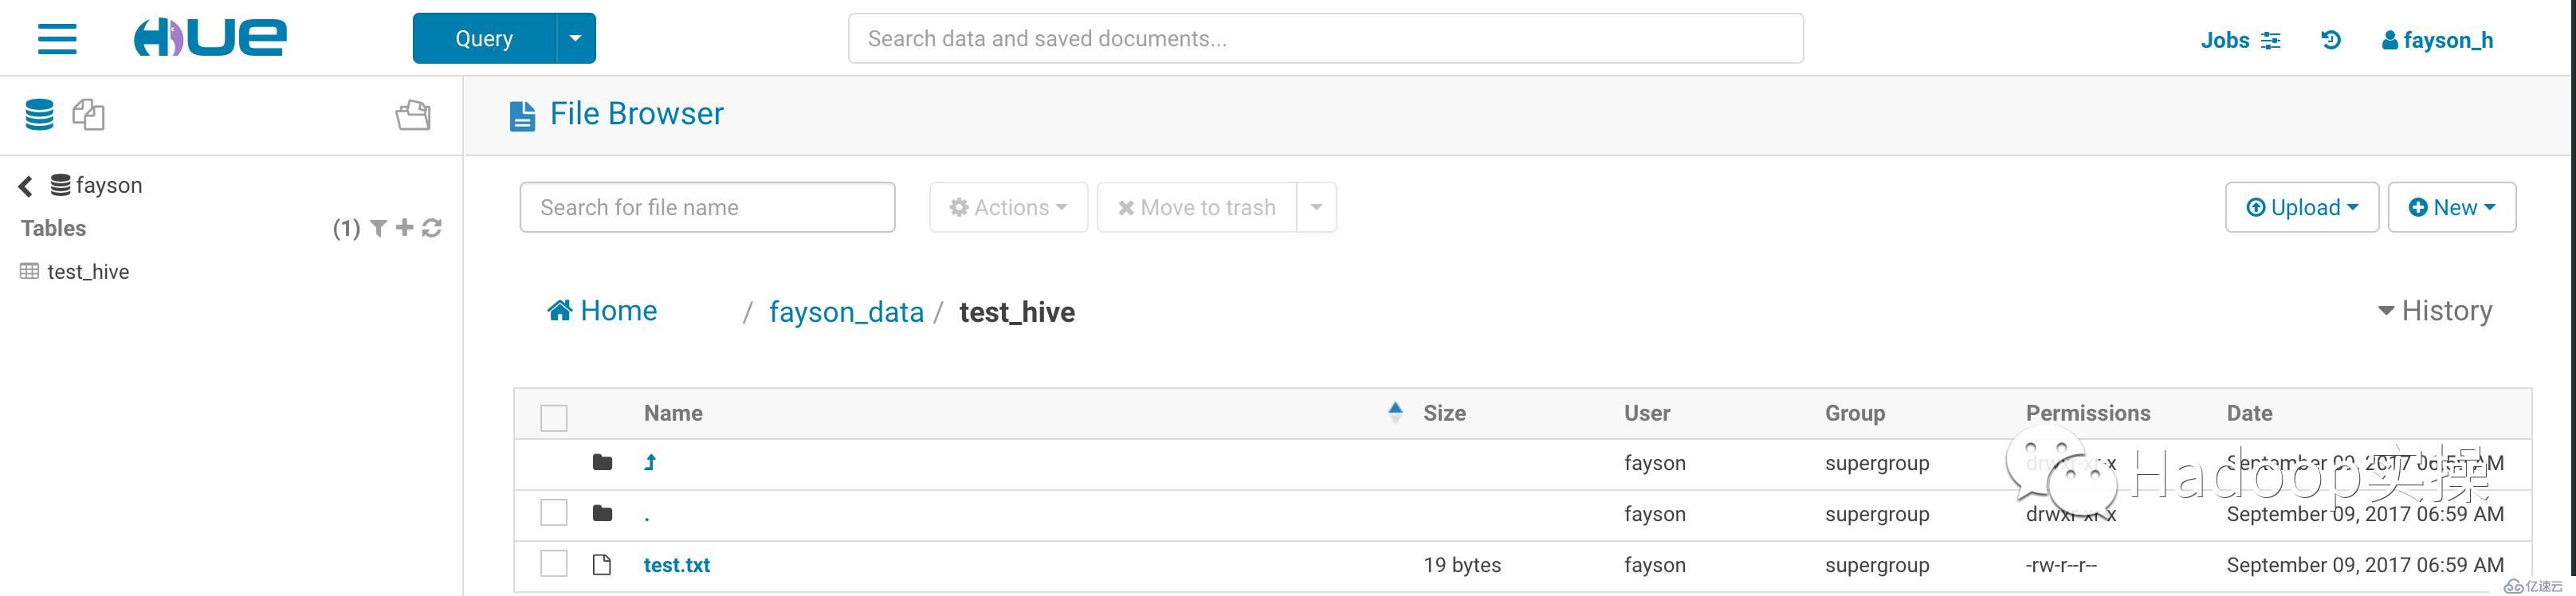Open the documents icon in left panel
Screen dimensions: 2576x596
(88, 115)
